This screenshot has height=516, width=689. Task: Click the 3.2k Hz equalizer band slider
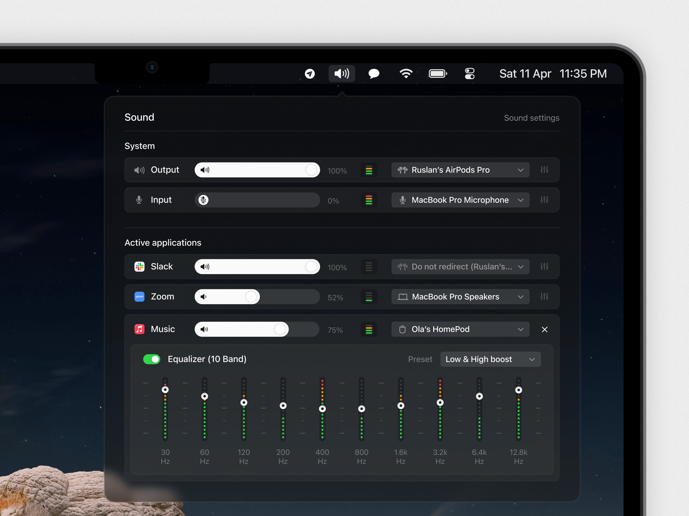440,409
